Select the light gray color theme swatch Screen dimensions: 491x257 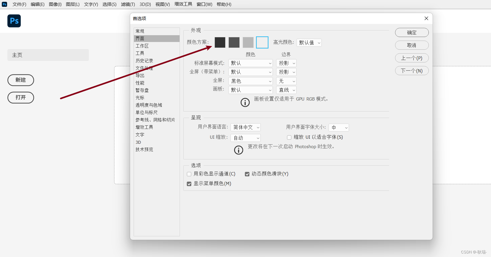[x=248, y=42]
